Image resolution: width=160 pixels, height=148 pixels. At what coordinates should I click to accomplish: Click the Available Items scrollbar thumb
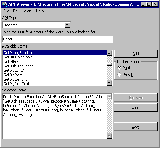click(109, 64)
